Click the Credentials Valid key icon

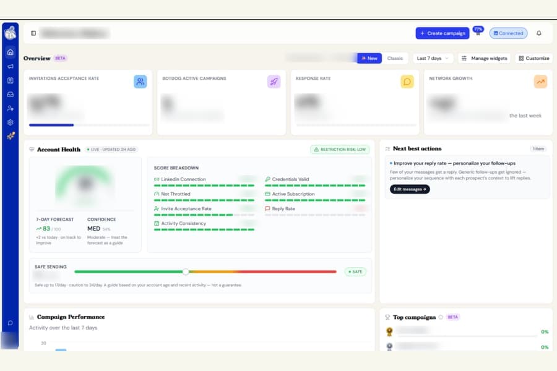[x=267, y=179]
